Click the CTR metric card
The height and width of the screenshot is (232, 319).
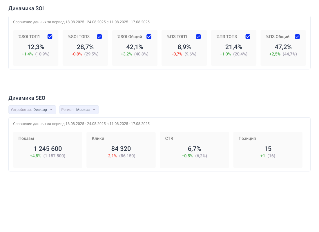click(x=194, y=150)
